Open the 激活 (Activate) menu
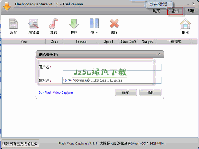The image size is (199, 149). (x=175, y=11)
